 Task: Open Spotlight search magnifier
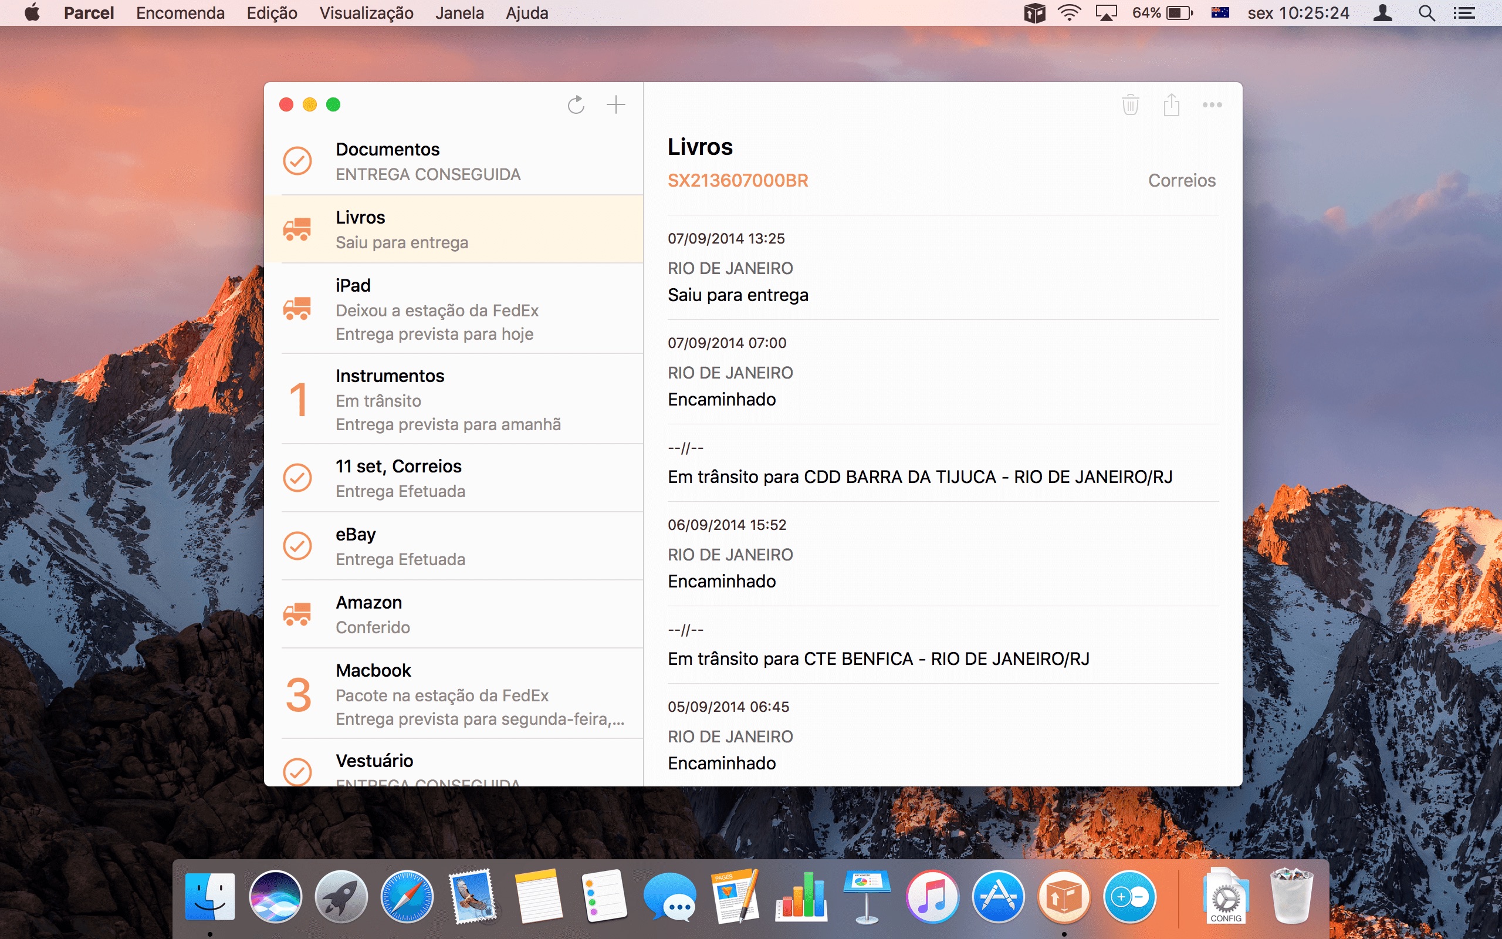point(1427,13)
